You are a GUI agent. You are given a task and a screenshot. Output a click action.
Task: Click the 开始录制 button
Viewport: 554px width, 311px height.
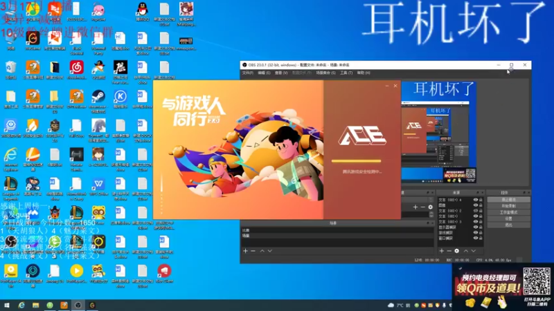(x=508, y=206)
